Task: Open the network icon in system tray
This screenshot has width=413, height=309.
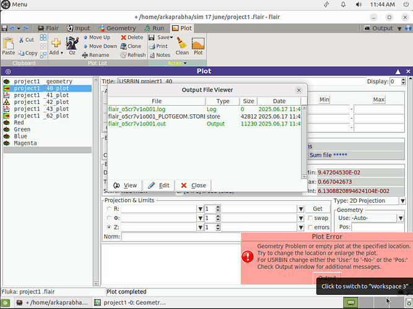Action: [x=326, y=4]
